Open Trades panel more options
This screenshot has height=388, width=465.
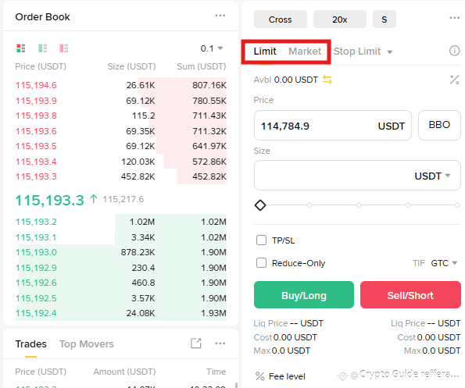point(220,344)
